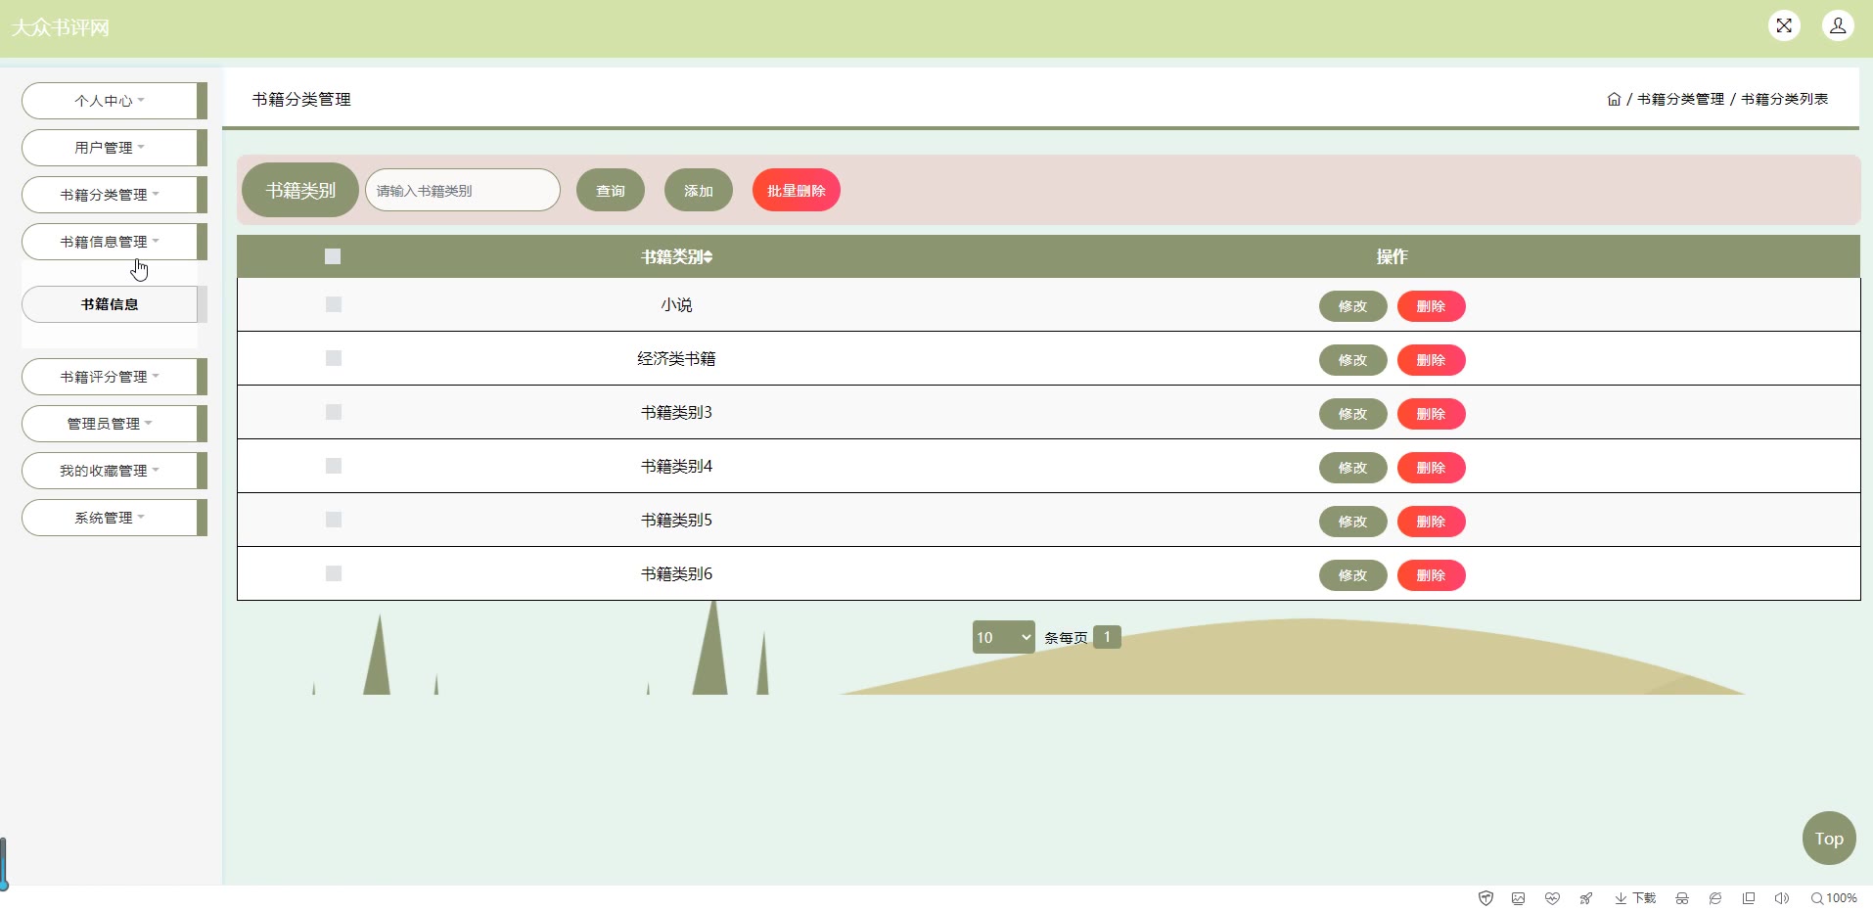The height and width of the screenshot is (910, 1873).
Task: Click 修改 for the 书籍类别6 row
Action: tap(1352, 575)
